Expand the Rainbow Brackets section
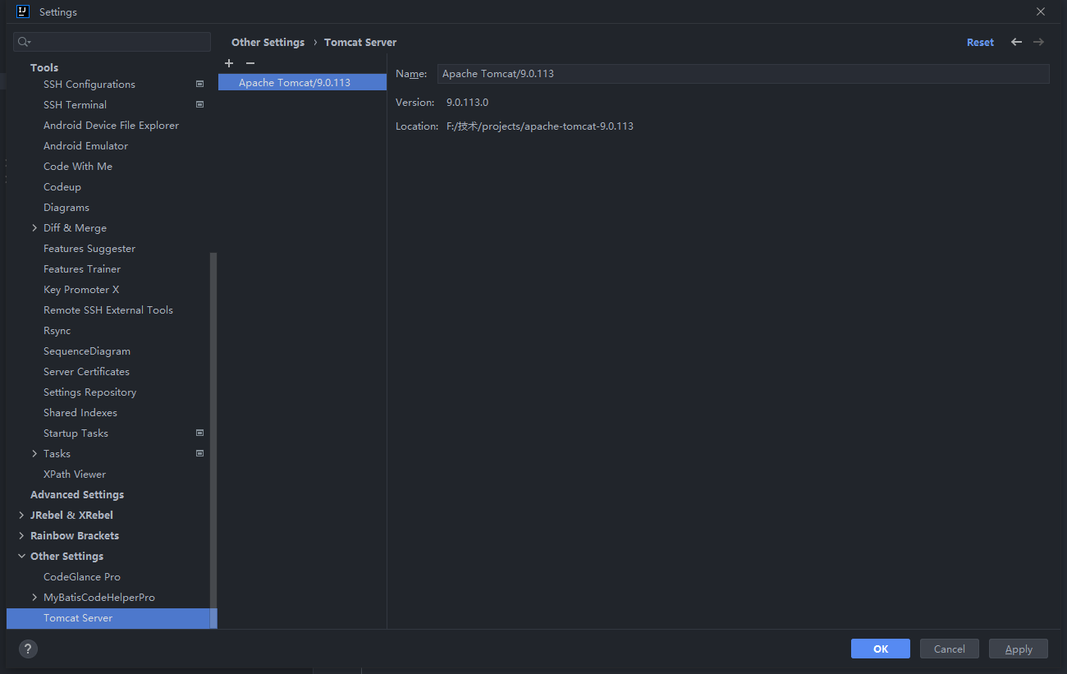 coord(21,535)
